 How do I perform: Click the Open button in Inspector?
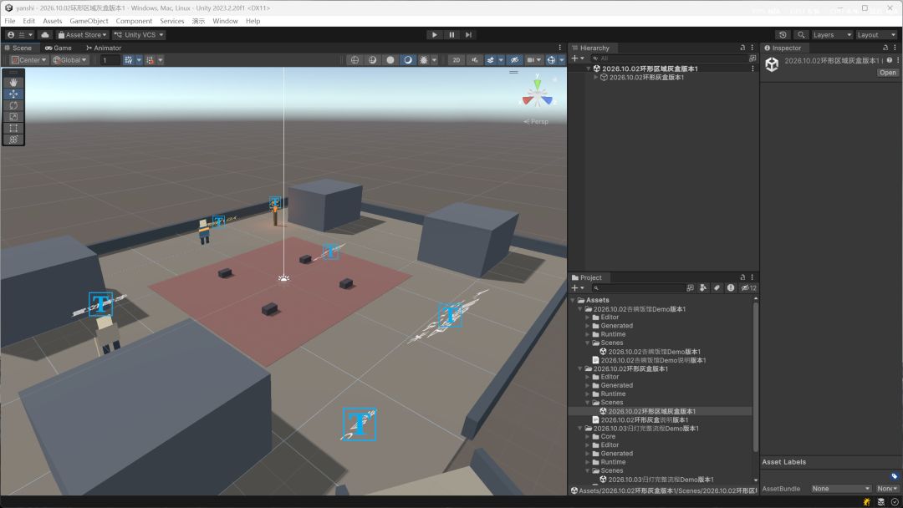[887, 73]
